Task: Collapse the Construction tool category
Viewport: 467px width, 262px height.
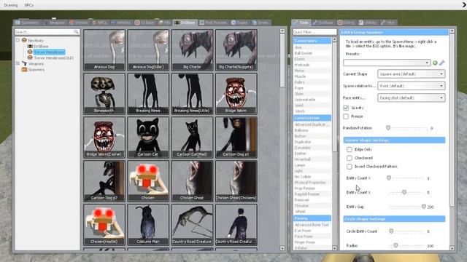Action: click(312, 118)
